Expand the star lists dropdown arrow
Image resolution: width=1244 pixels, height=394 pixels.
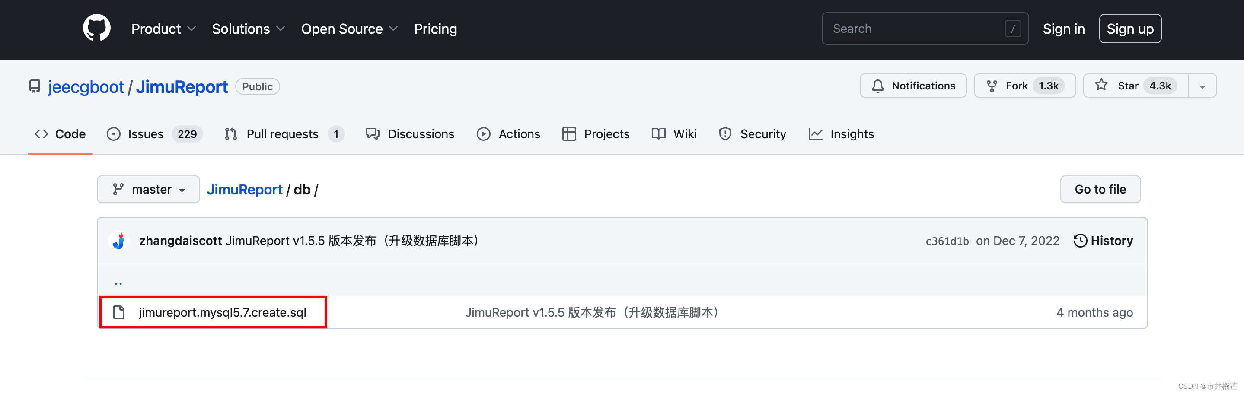coord(1203,86)
